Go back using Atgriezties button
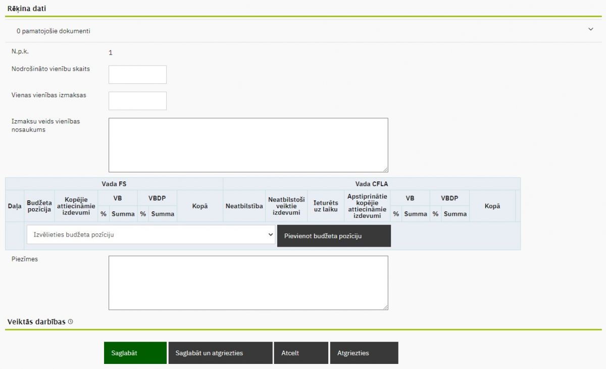This screenshot has height=369, width=606. [x=364, y=353]
